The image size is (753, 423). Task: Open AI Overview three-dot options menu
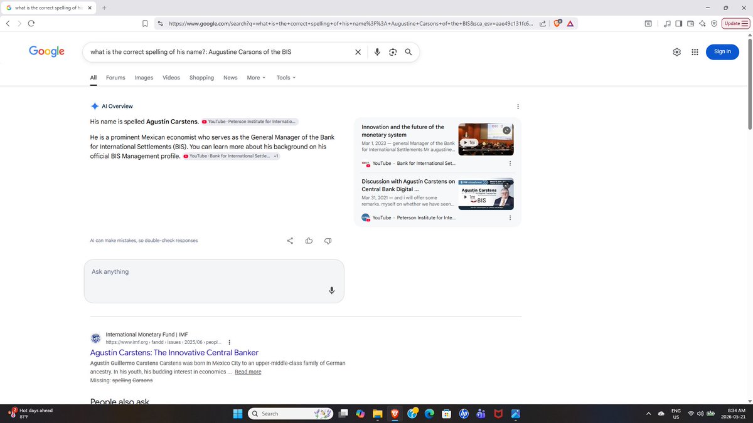coord(517,107)
